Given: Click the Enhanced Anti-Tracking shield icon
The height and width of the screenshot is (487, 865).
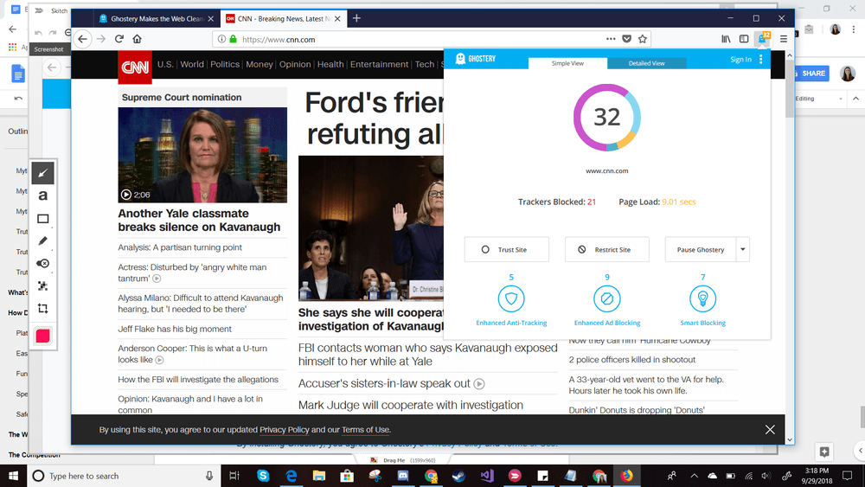Looking at the screenshot, I should pyautogui.click(x=511, y=299).
